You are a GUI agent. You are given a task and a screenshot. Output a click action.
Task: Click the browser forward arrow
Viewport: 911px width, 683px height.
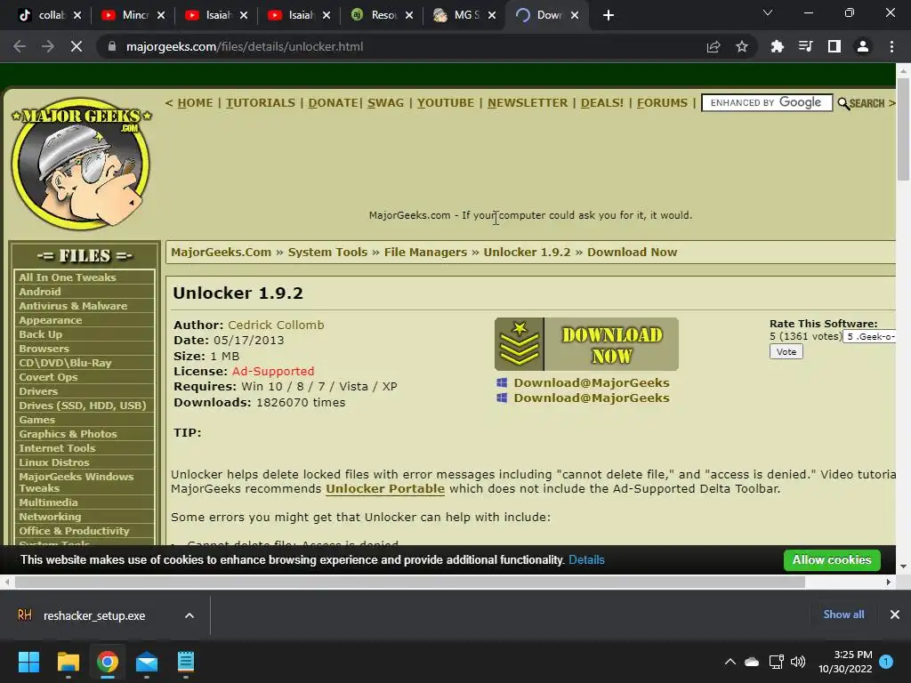point(48,46)
